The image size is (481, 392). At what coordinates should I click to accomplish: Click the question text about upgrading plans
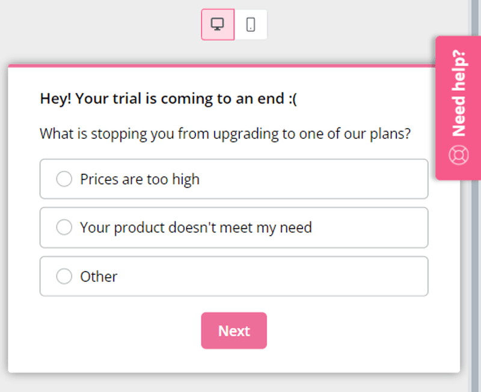pyautogui.click(x=225, y=133)
